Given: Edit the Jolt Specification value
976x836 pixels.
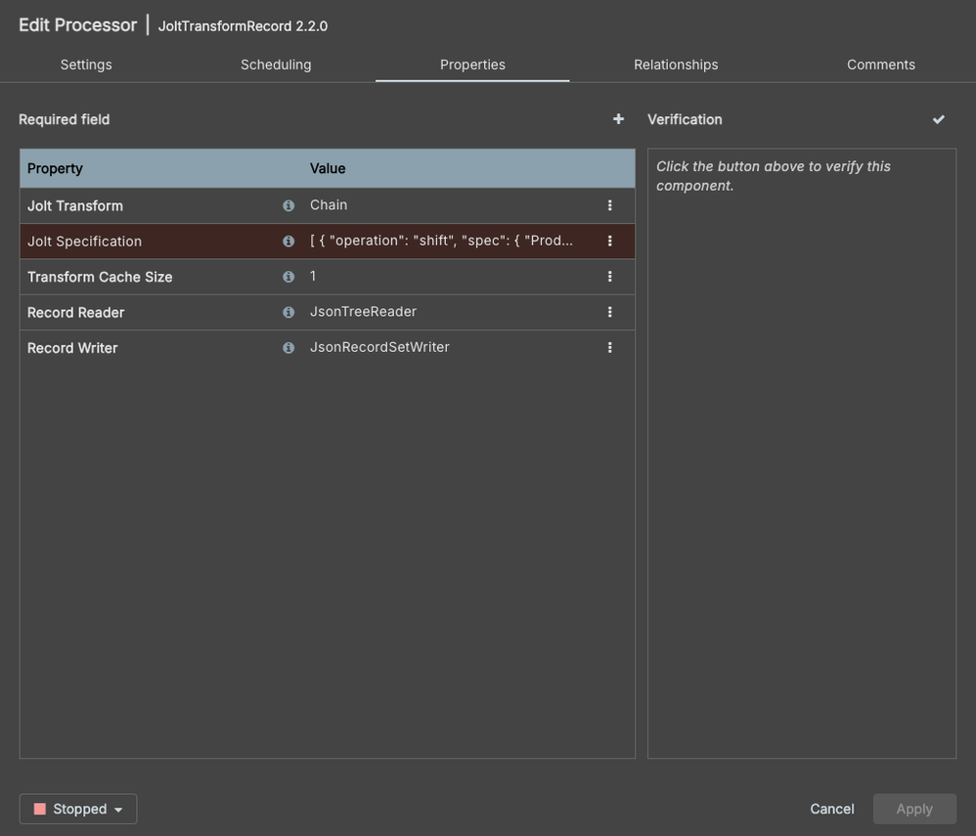Looking at the screenshot, I should [x=441, y=242].
